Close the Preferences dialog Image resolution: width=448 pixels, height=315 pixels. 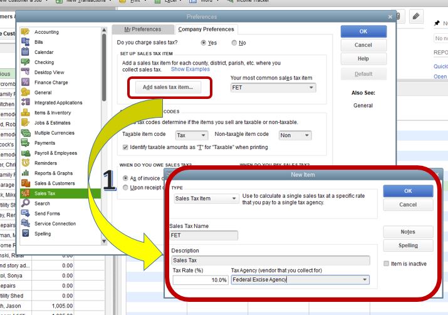[x=390, y=17]
